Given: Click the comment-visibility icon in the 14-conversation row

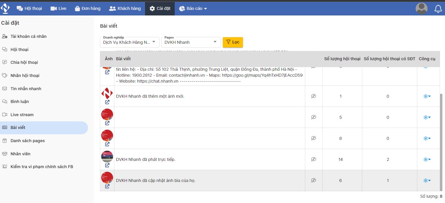Looking at the screenshot, I should (313, 159).
